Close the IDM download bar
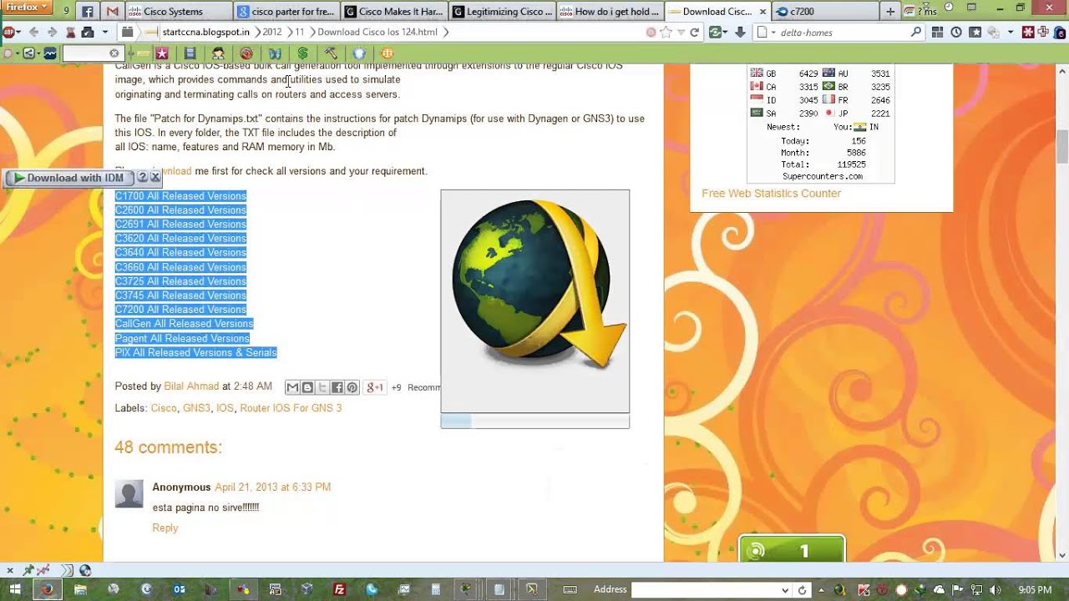 click(x=155, y=177)
